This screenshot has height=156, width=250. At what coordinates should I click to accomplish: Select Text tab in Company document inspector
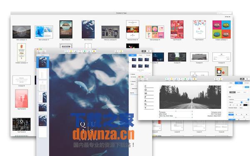(x=239, y=83)
